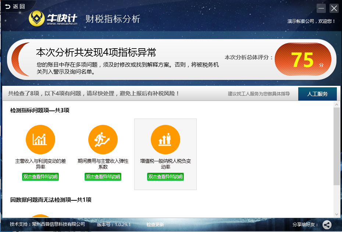
Task: Click the 主营收入与利润变动的差异率 label
Action: pos(40,164)
